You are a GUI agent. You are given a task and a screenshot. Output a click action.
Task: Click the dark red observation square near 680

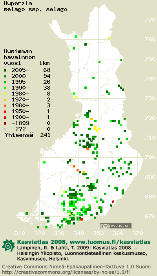pyautogui.click(x=113, y=202)
